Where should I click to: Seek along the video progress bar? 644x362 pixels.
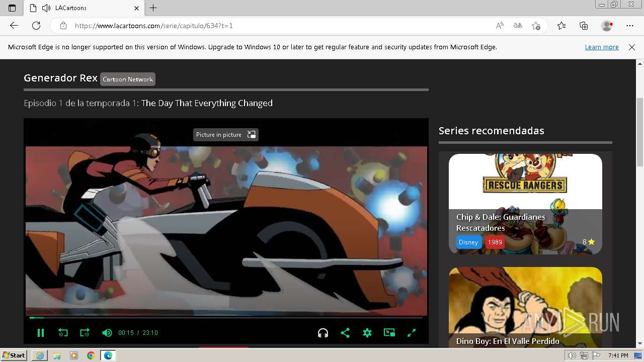(226, 318)
